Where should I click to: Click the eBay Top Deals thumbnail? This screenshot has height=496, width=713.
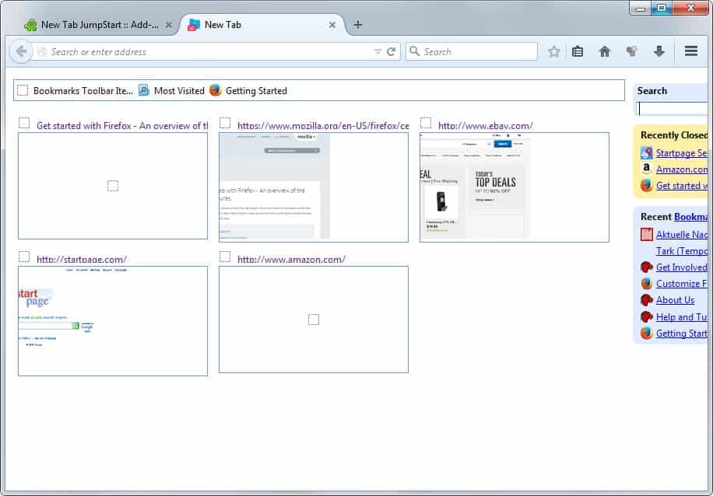click(x=515, y=187)
